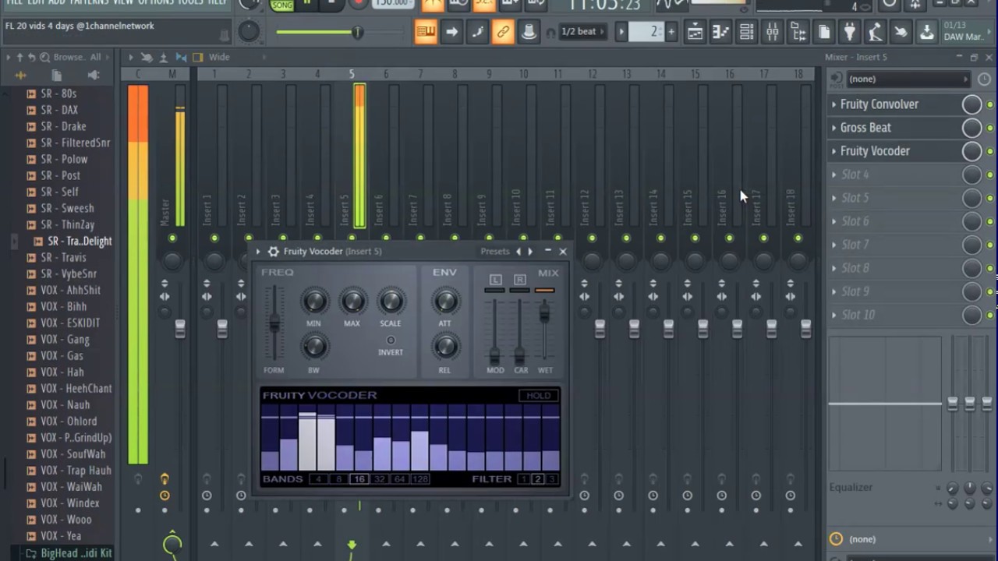Click the browser search magnifier icon
The width and height of the screenshot is (998, 561).
pyautogui.click(x=44, y=57)
